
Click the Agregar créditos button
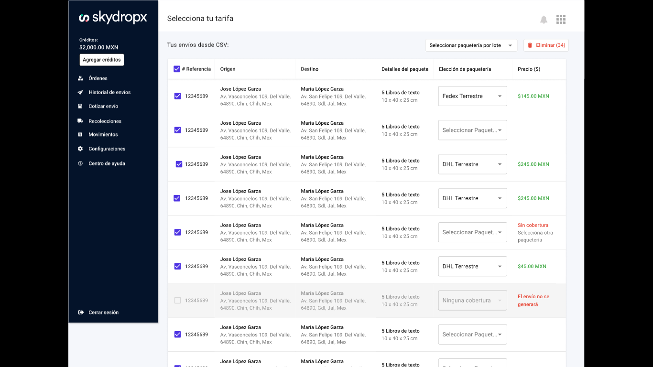[x=102, y=60]
